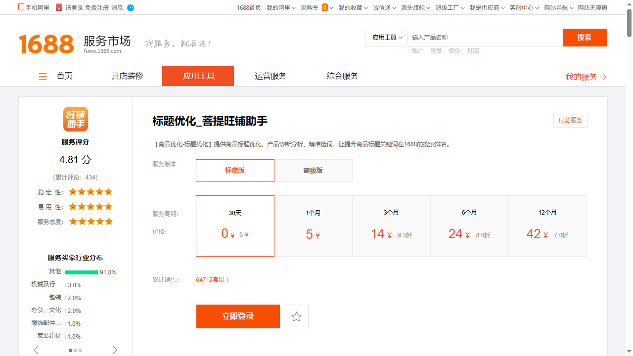Screen dimensions: 633x356
Task: Click the 付费服务 tag button
Action: pos(570,120)
